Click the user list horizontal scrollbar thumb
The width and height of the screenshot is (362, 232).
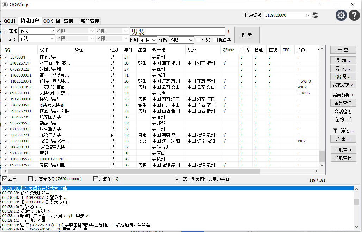(134, 171)
